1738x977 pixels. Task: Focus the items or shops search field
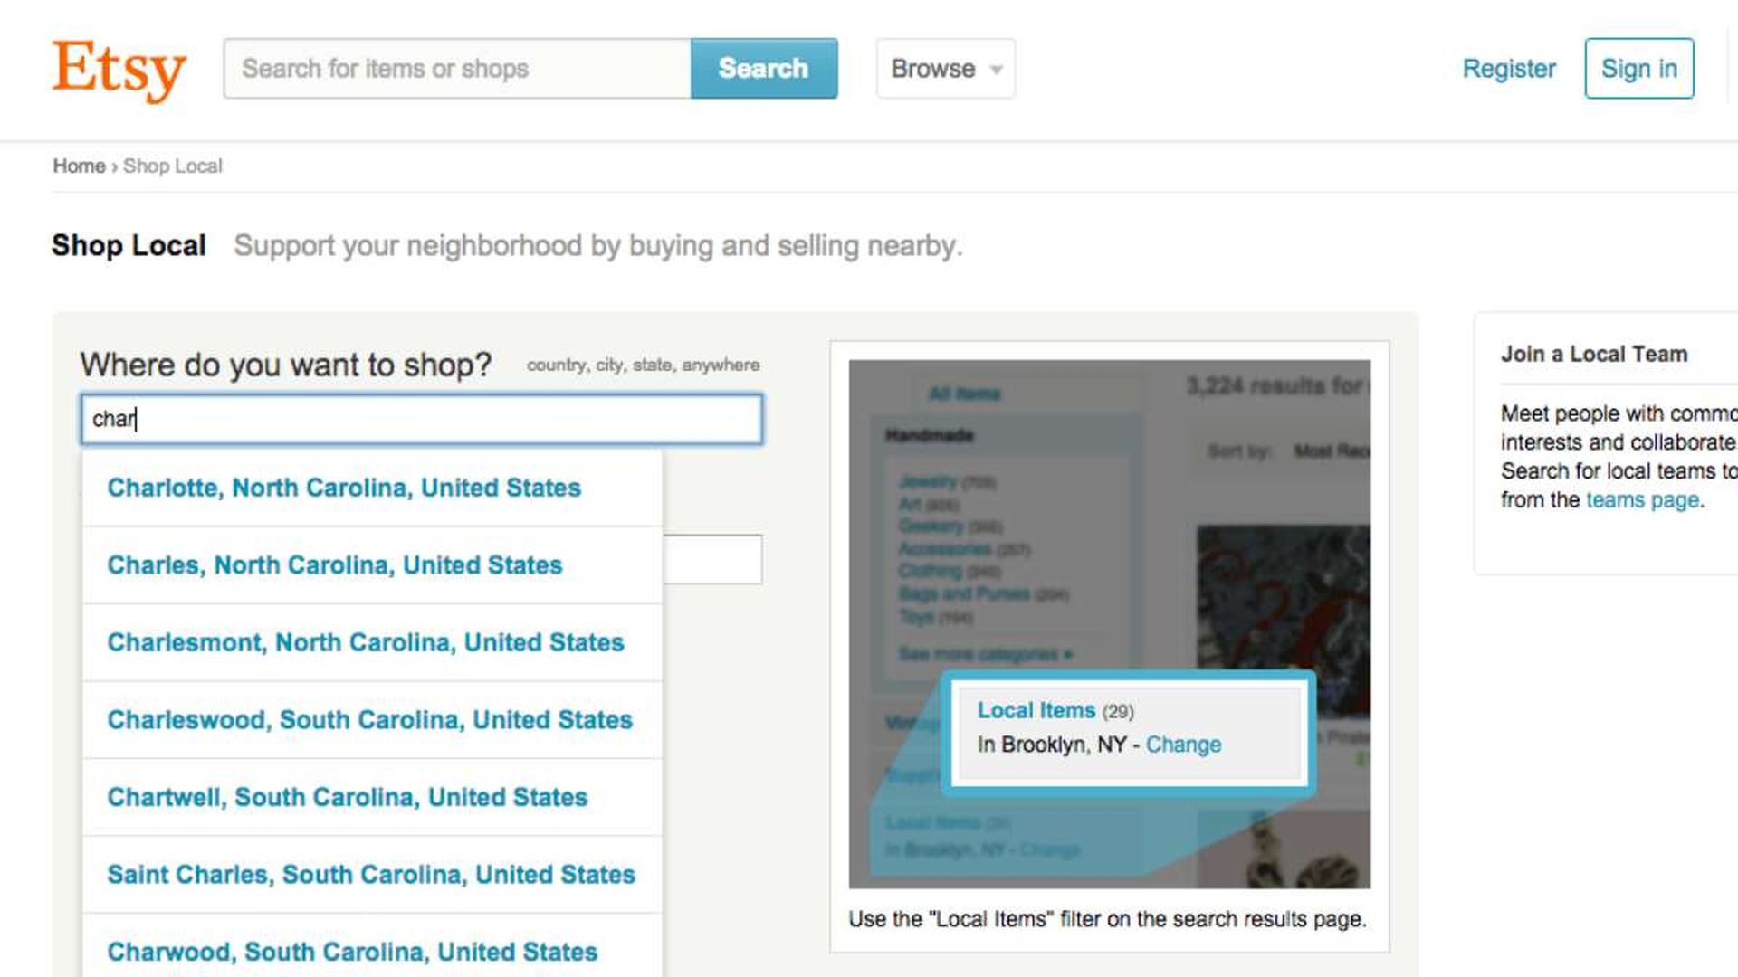(x=457, y=69)
